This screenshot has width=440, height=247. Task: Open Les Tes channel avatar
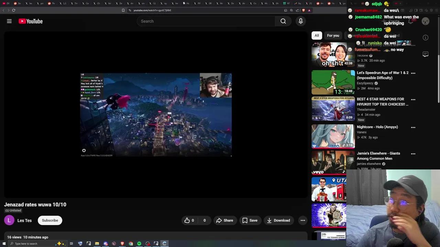point(9,220)
